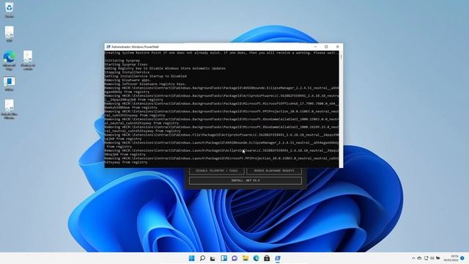Viewport: 469px width, 264px height.
Task: Select the Microsoft Edge desktop shortcut
Action: 10,61
